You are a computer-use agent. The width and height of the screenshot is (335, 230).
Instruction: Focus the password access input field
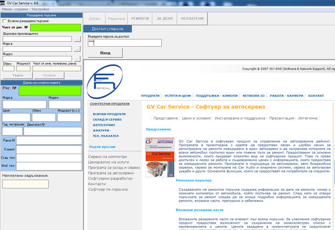tap(125, 43)
